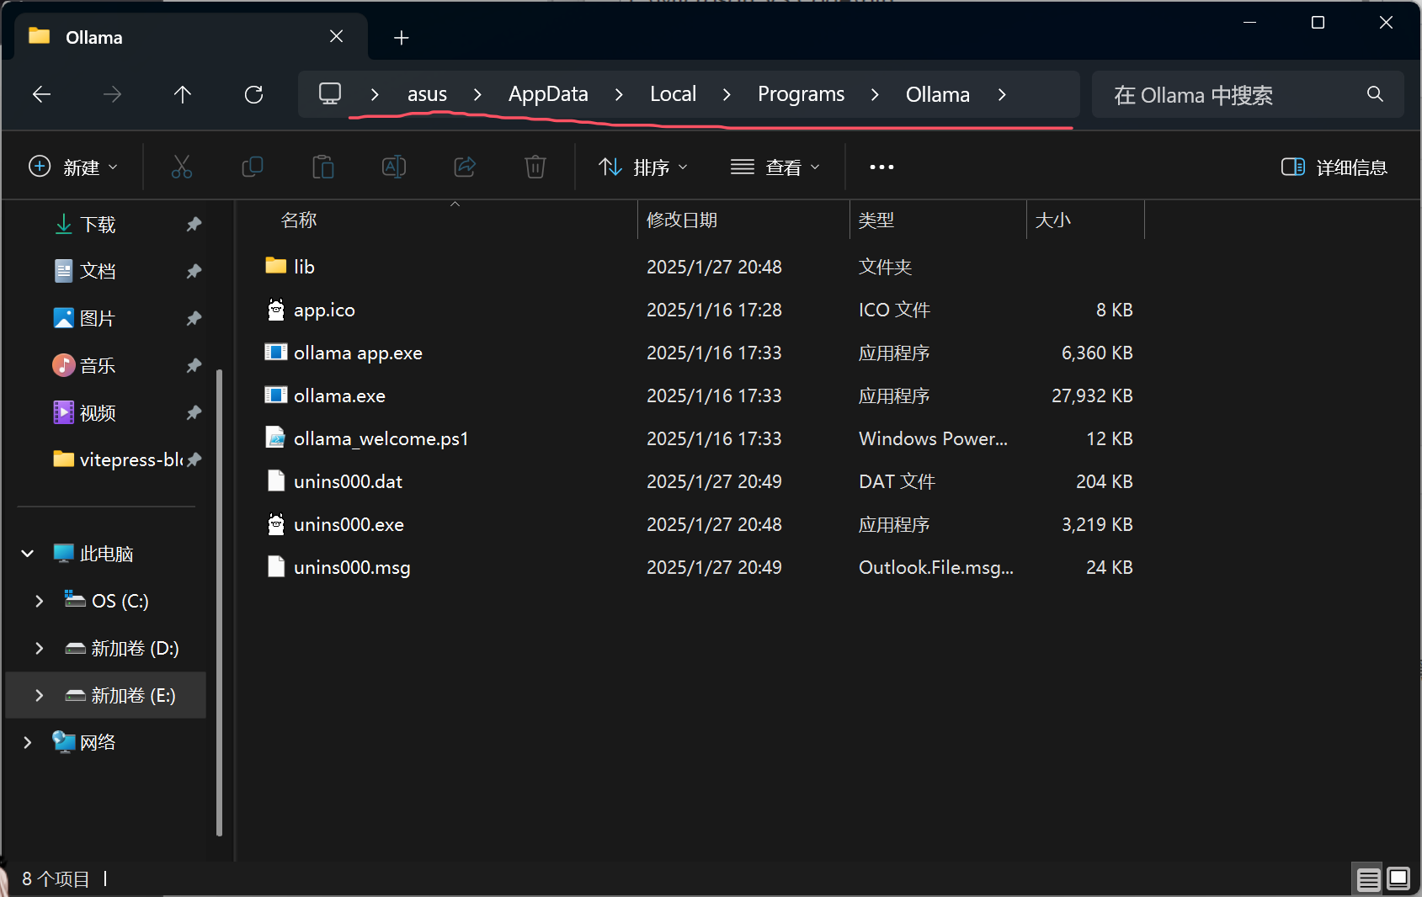Sort by 类型 column header
This screenshot has width=1422, height=897.
click(x=876, y=220)
